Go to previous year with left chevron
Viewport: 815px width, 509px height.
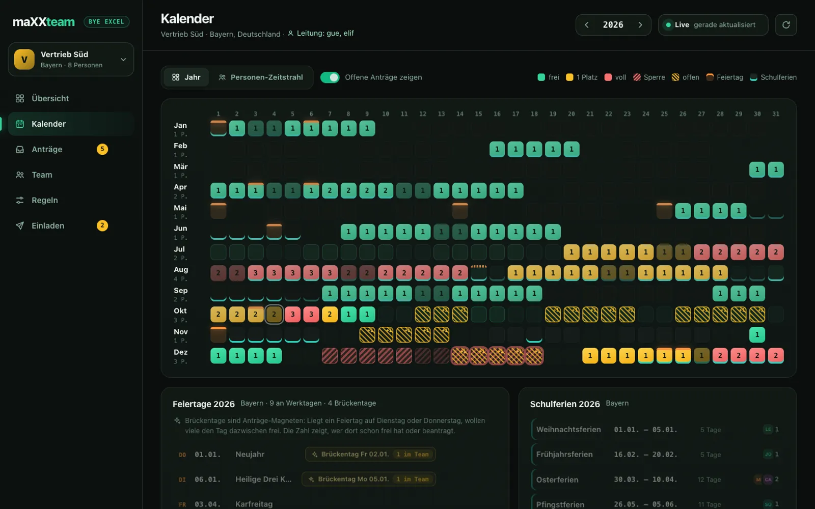click(x=587, y=25)
